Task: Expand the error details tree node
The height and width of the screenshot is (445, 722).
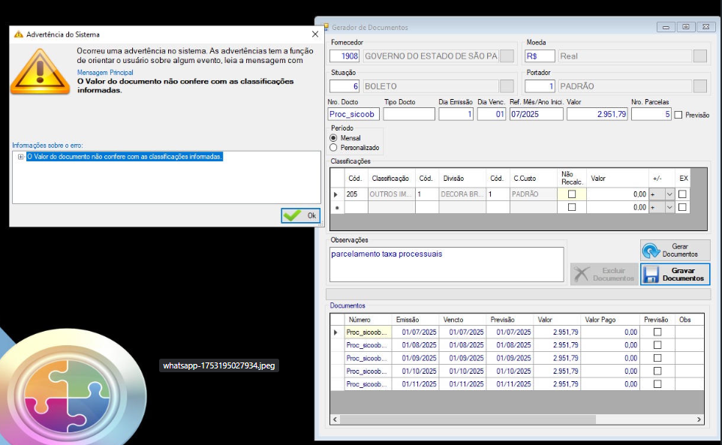Action: coord(20,157)
